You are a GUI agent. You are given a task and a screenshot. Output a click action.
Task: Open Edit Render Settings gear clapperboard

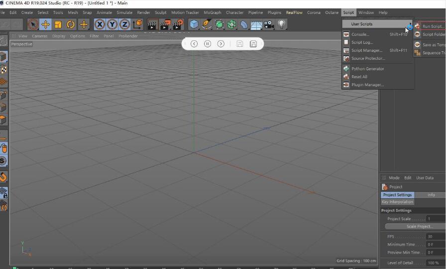point(178,25)
